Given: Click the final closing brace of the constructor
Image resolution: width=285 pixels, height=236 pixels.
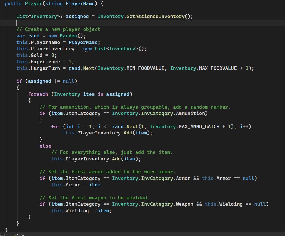Looking at the screenshot, I should (6, 230).
